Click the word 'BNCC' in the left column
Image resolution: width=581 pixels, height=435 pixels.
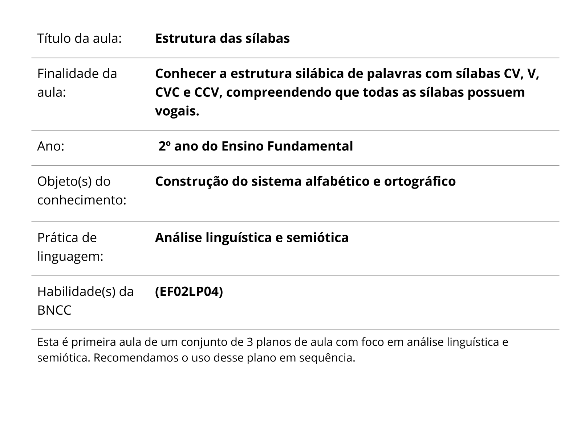[x=54, y=311]
